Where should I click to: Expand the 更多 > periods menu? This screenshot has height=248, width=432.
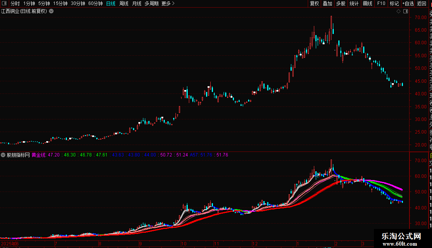[168, 3]
